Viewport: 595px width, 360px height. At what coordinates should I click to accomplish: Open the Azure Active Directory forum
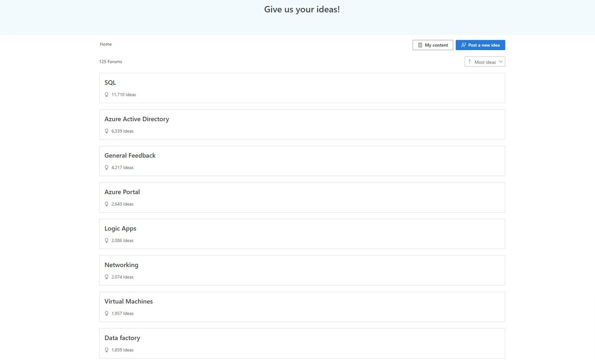pos(302,124)
